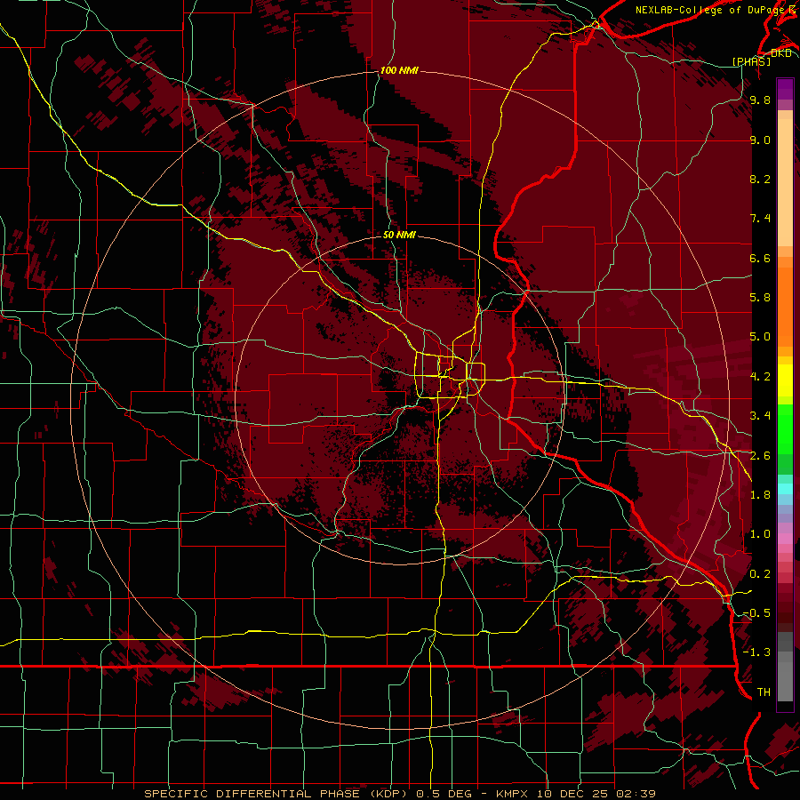This screenshot has width=800, height=800.
Task: Click the 0.2 value on color scale
Action: click(760, 574)
